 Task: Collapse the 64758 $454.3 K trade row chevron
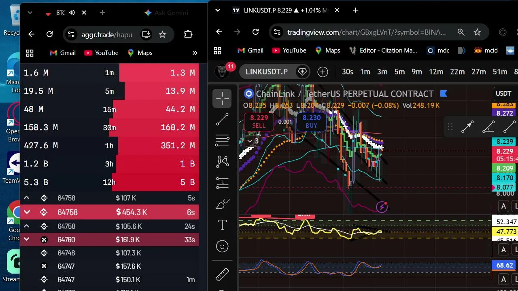[27, 212]
